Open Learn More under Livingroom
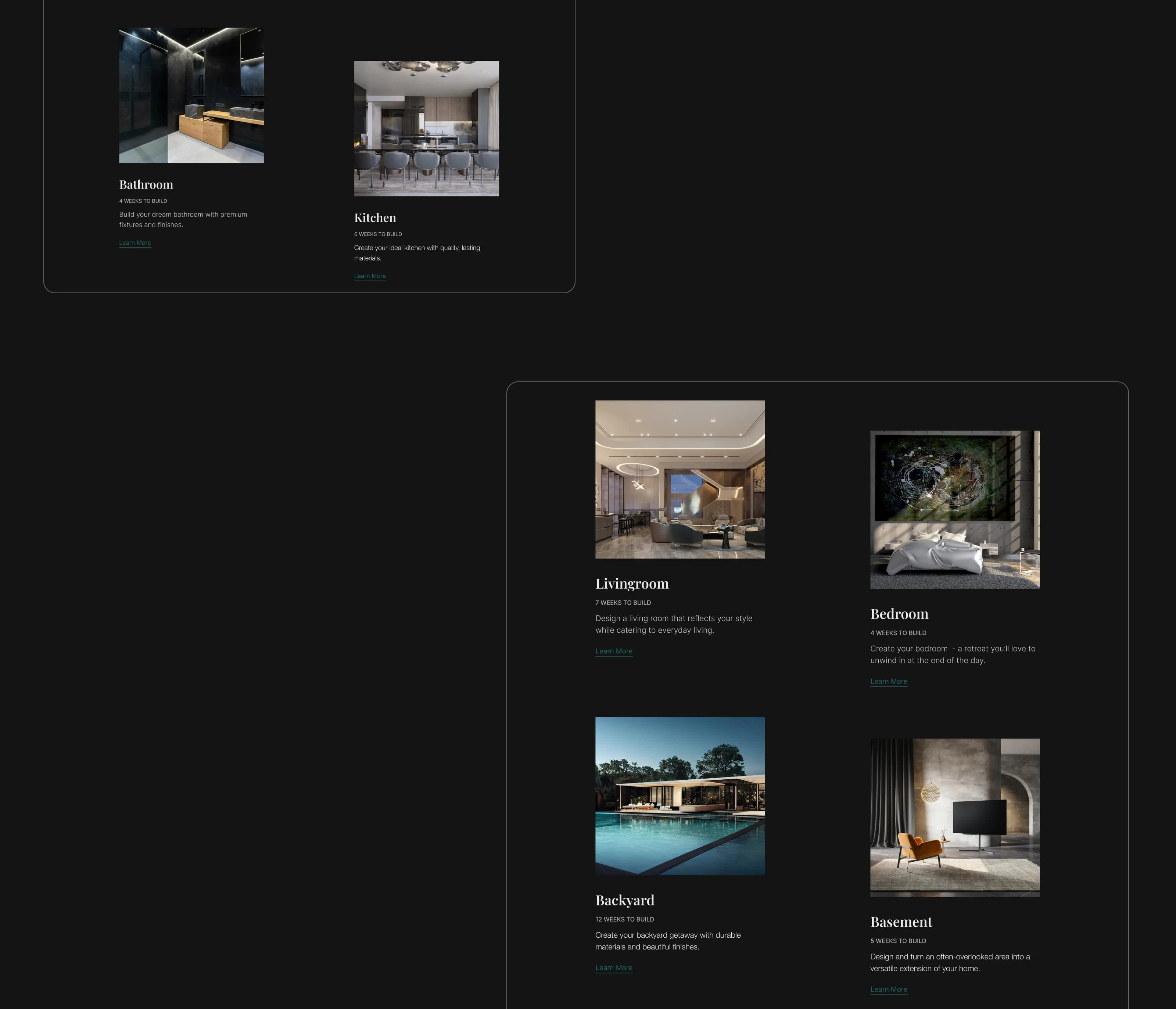 click(x=613, y=651)
